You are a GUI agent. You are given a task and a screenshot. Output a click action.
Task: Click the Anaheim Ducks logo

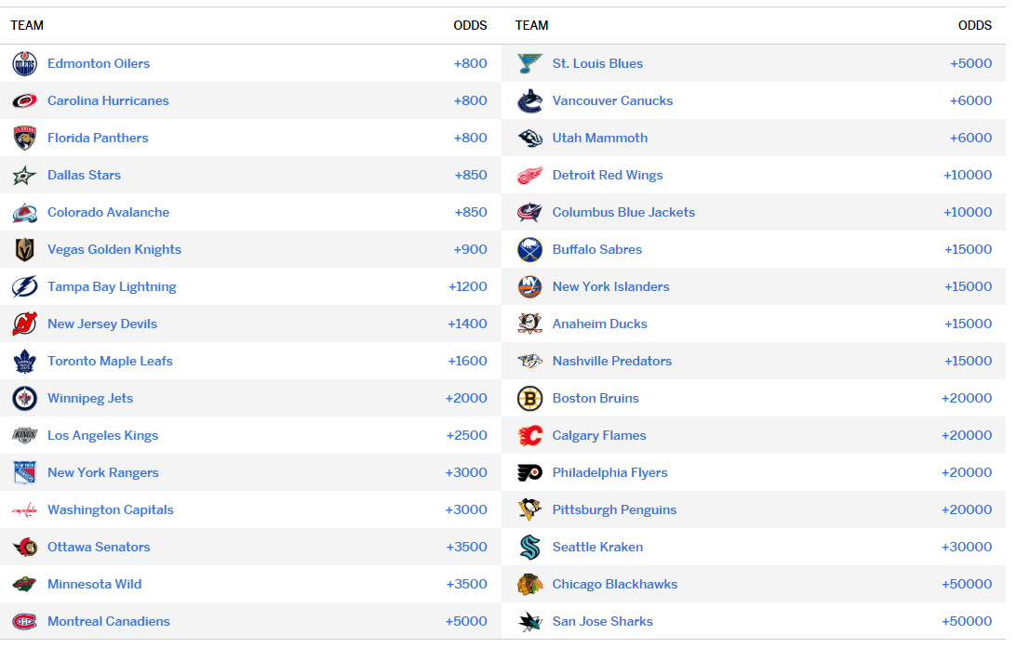coord(530,324)
